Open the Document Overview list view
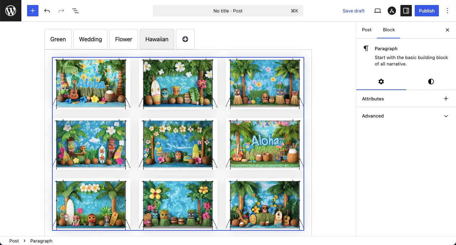The image size is (456, 245). click(76, 11)
